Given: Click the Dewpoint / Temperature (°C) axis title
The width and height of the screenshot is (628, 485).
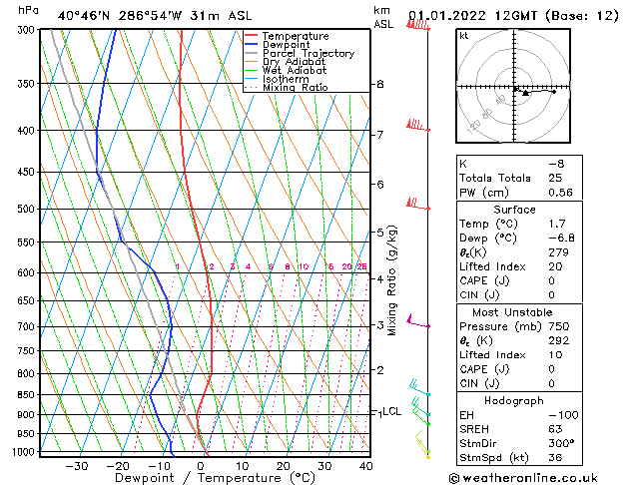Looking at the screenshot, I should (x=215, y=478).
